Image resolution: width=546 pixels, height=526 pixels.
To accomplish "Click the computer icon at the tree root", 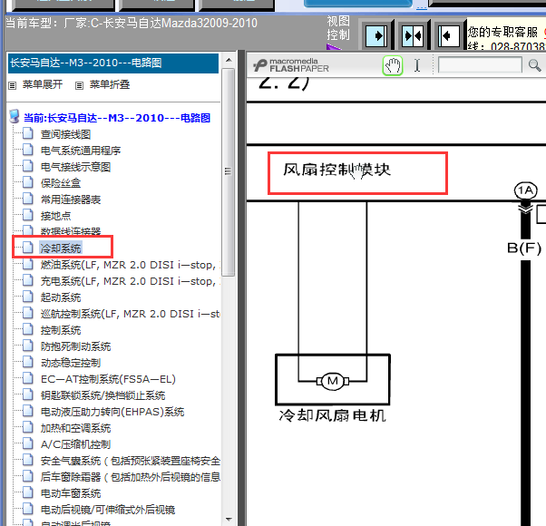I will (x=15, y=117).
